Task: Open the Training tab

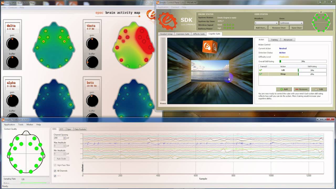Action: (x=274, y=40)
